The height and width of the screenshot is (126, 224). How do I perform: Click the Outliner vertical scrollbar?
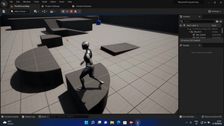pos(222,30)
